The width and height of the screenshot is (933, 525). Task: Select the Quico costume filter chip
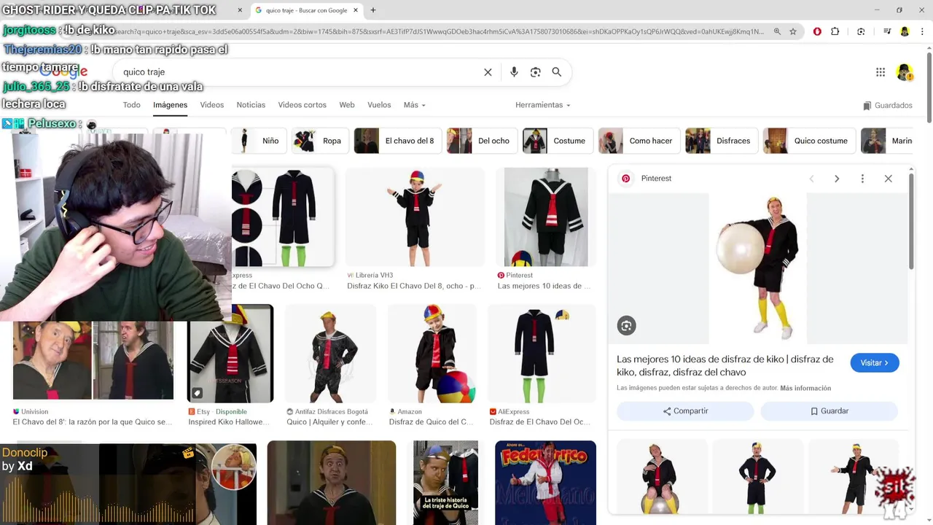pyautogui.click(x=809, y=141)
